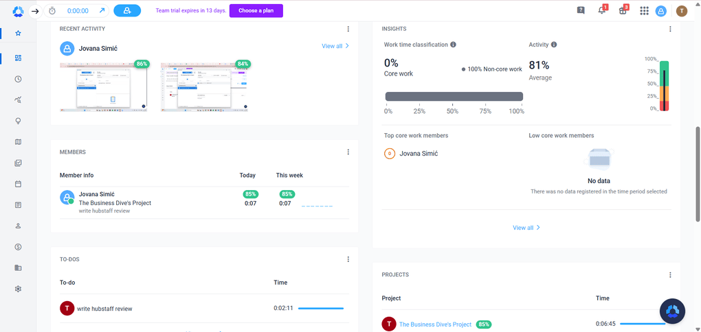Open the Map icon in the sidebar
Image resolution: width=701 pixels, height=332 pixels.
(18, 142)
